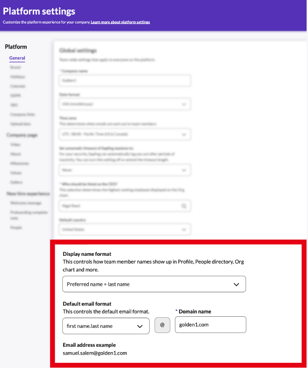Image resolution: width=308 pixels, height=368 pixels.
Task: Click the @ symbol box
Action: tap(162, 325)
